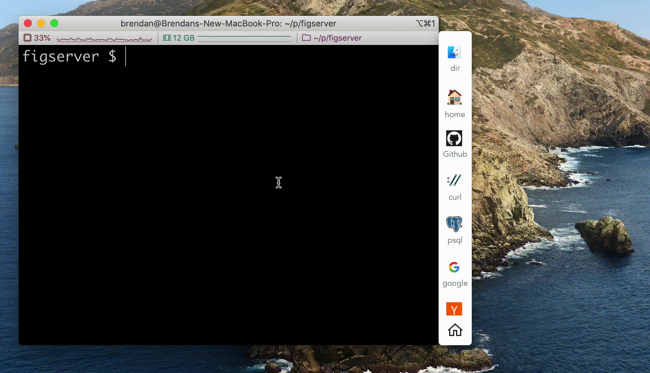Click the home outline icon at sidebar bottom

click(455, 330)
